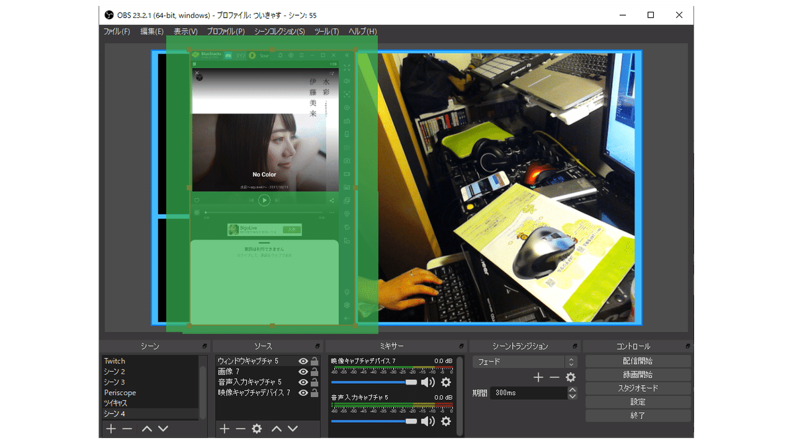Open the ツール(T) menu
Screen dimensions: 794x446
click(326, 31)
